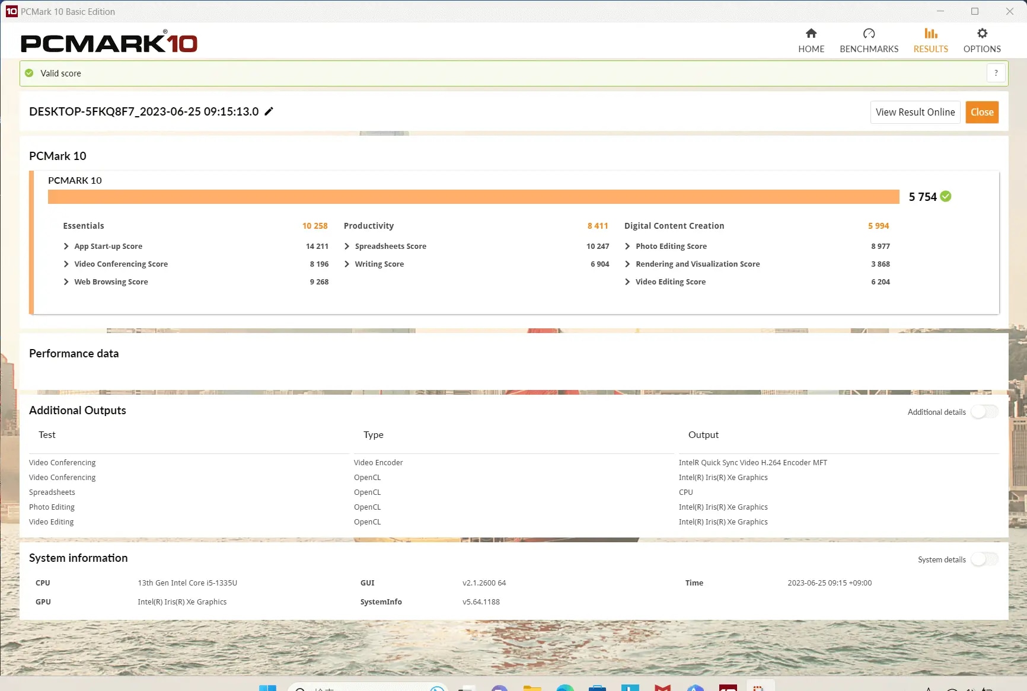The width and height of the screenshot is (1027, 691).
Task: Click result title DESKTOP-5FKQ8F7_2023-06-25
Action: tap(143, 111)
